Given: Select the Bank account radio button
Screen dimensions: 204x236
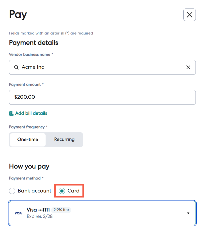Looking at the screenshot, I should click(12, 191).
